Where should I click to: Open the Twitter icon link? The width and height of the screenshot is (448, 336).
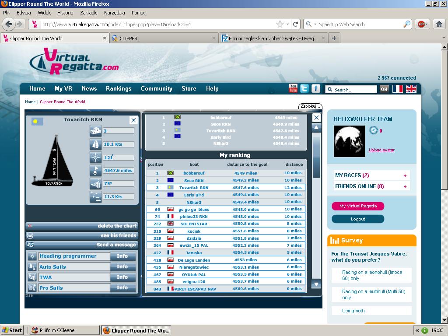(x=304, y=88)
